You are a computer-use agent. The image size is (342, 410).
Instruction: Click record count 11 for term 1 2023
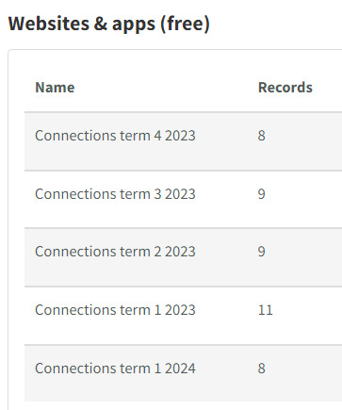(266, 310)
